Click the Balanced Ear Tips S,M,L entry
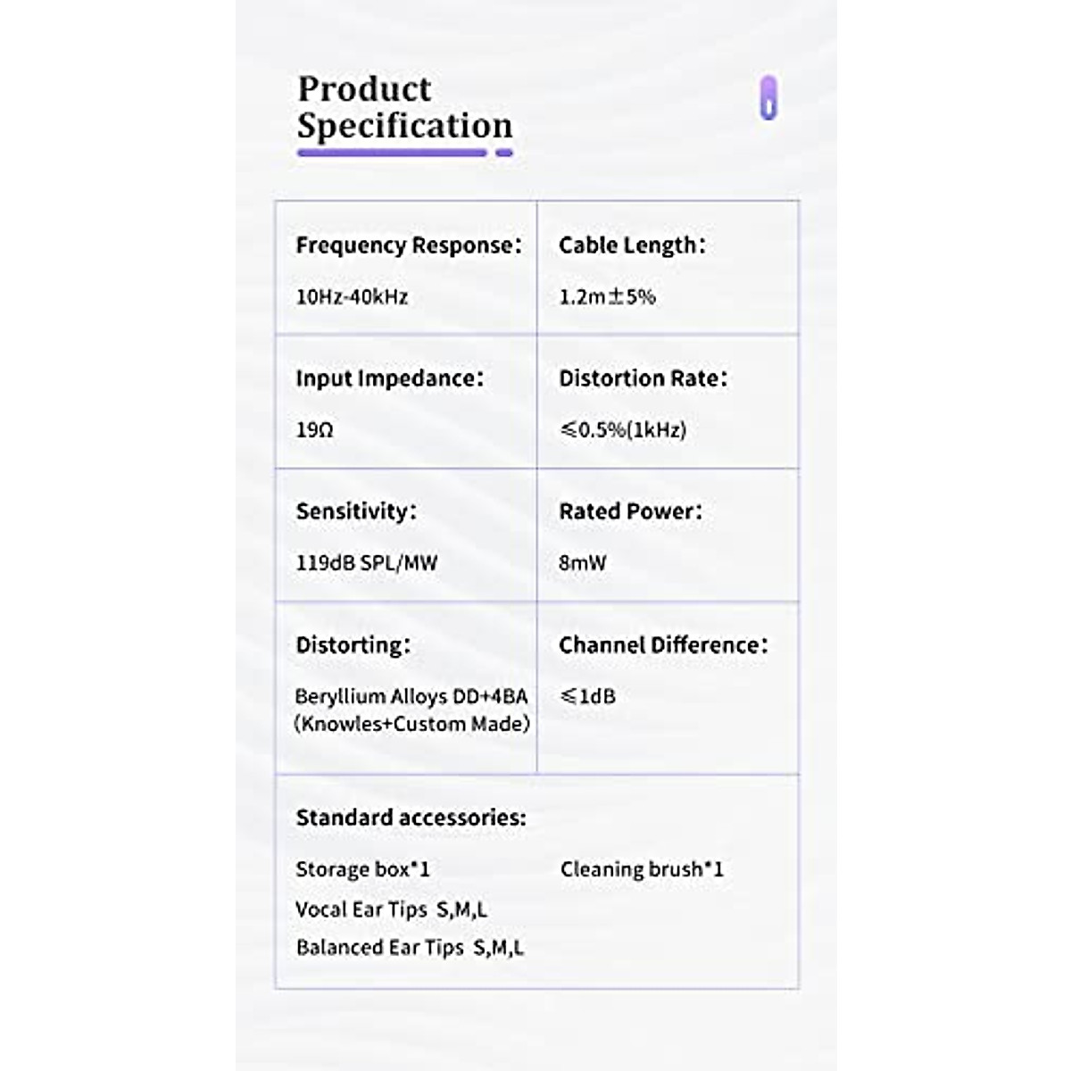Image resolution: width=1071 pixels, height=1071 pixels. 410,948
